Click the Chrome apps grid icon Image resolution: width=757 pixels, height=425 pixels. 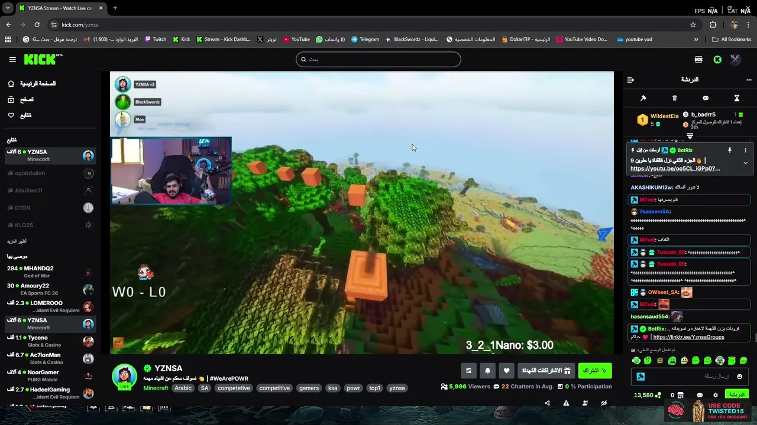click(x=8, y=40)
